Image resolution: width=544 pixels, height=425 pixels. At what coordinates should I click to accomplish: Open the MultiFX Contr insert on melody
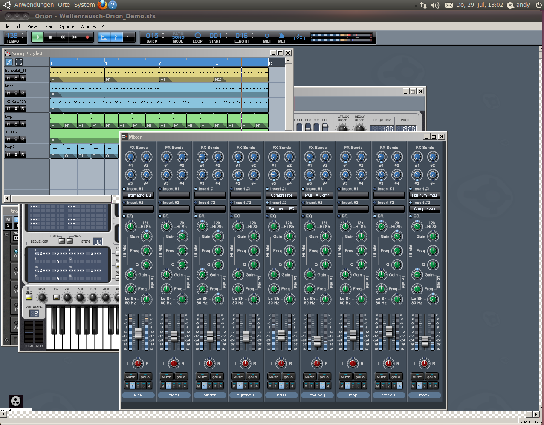pyautogui.click(x=317, y=195)
